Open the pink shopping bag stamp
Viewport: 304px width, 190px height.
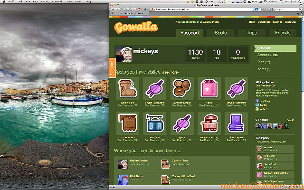(x=209, y=88)
